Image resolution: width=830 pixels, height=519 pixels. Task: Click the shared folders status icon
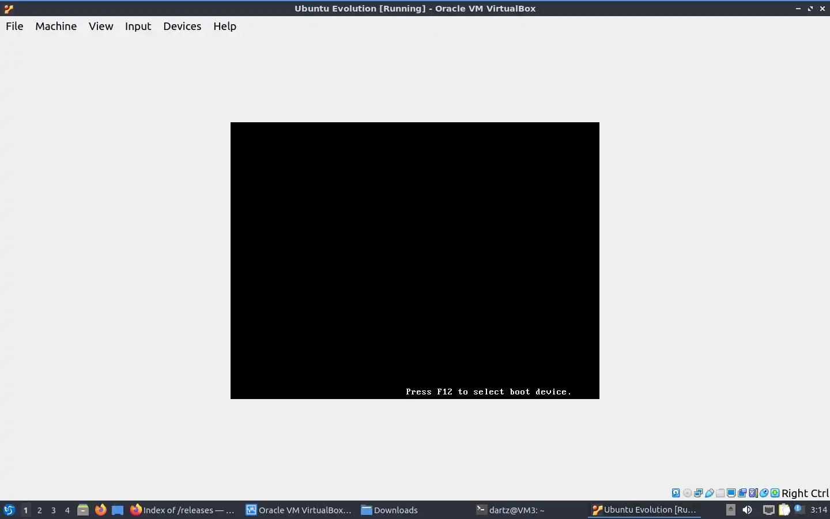(x=720, y=493)
